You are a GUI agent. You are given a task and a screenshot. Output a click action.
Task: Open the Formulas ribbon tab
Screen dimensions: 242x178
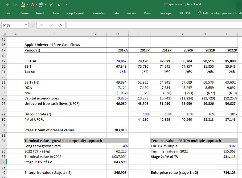(x=98, y=13)
